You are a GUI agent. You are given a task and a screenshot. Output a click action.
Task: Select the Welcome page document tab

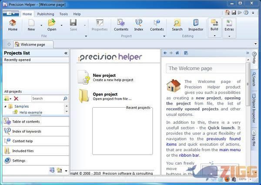pyautogui.click(x=33, y=44)
